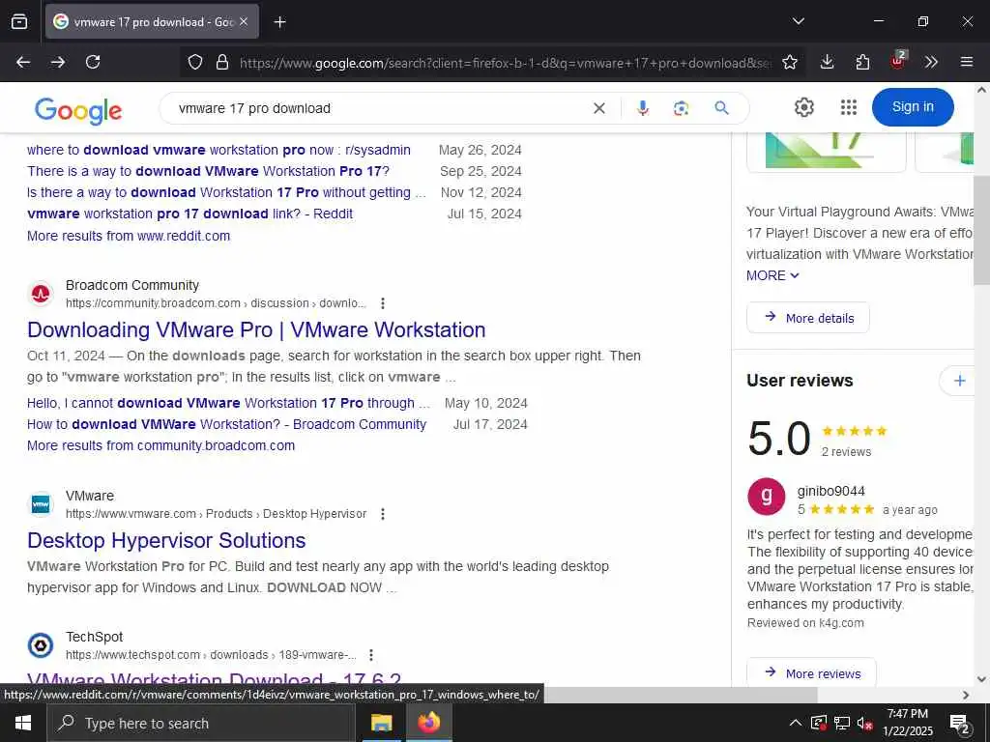Open VMware Workstation Download 17.6.2 result
990x742 pixels.
coord(214,679)
